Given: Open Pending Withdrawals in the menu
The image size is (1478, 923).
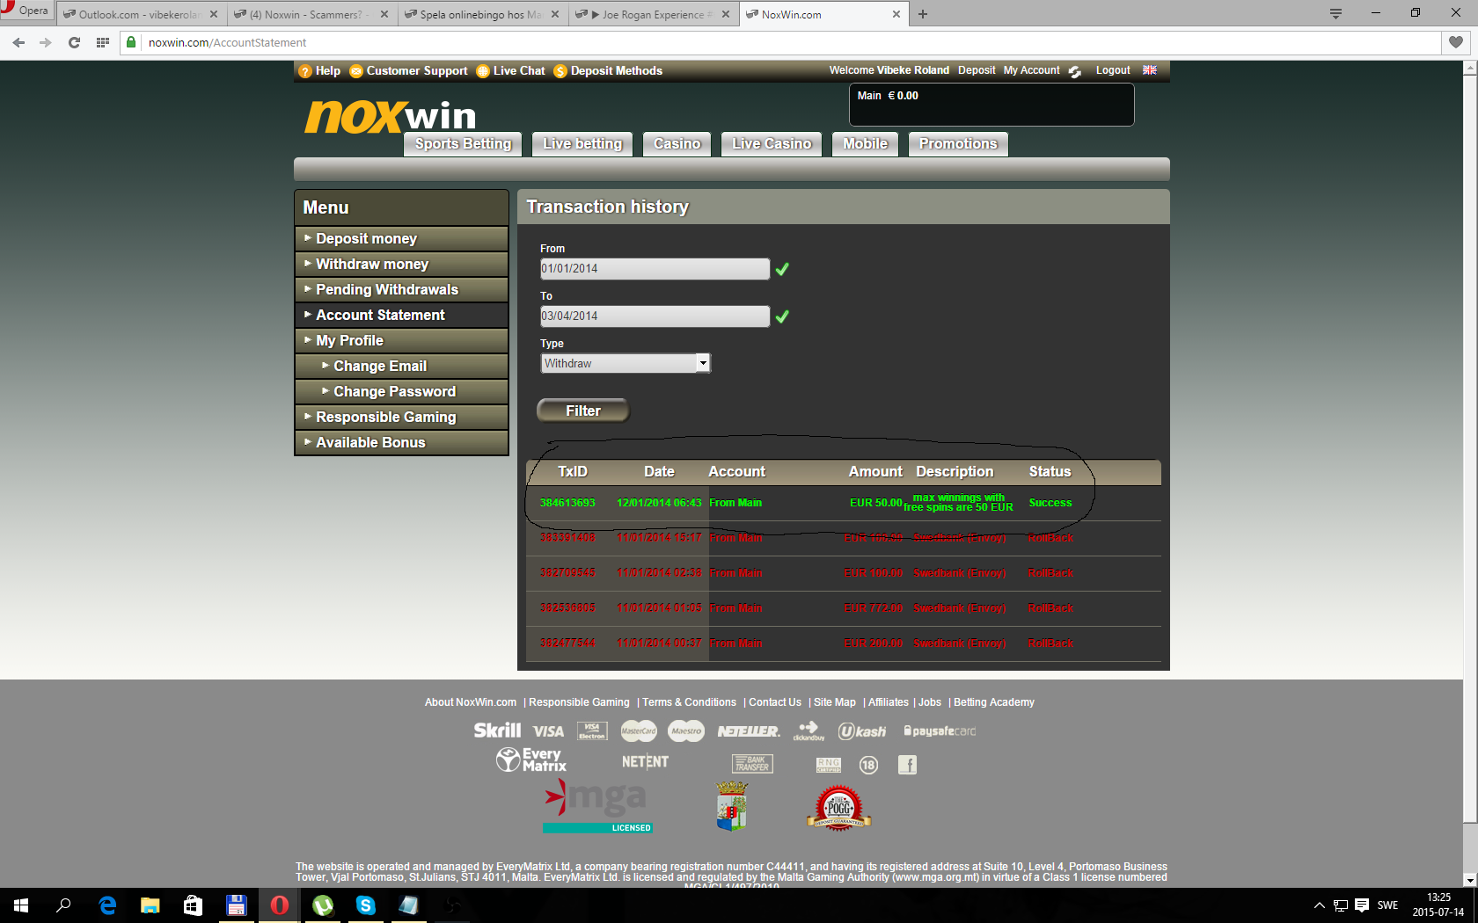Looking at the screenshot, I should point(401,289).
